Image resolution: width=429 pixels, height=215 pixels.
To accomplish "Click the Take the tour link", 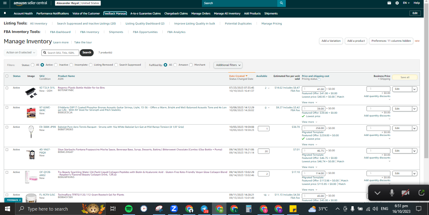I will [83, 42].
